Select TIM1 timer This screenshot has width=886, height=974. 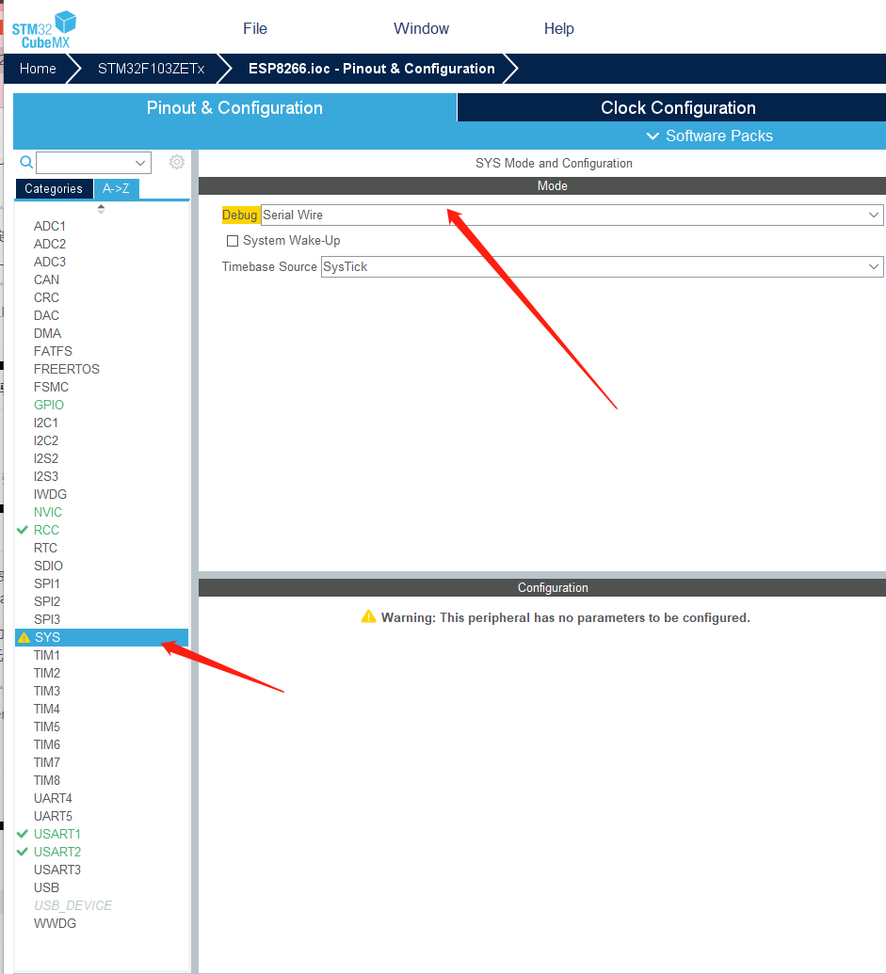tap(46, 655)
